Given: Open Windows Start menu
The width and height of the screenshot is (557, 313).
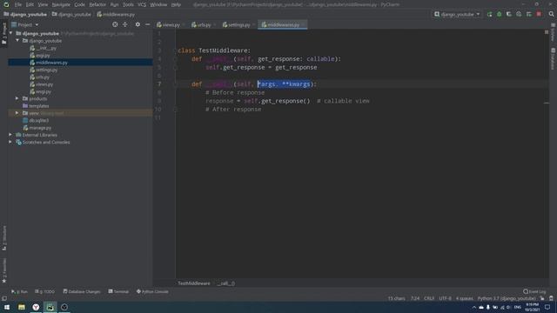Looking at the screenshot, I should pos(7,307).
